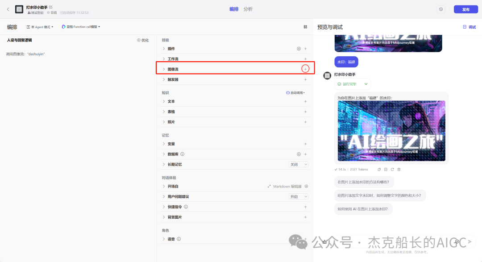
Task: Add a trigger with 触发器 plus icon
Action: (x=306, y=79)
